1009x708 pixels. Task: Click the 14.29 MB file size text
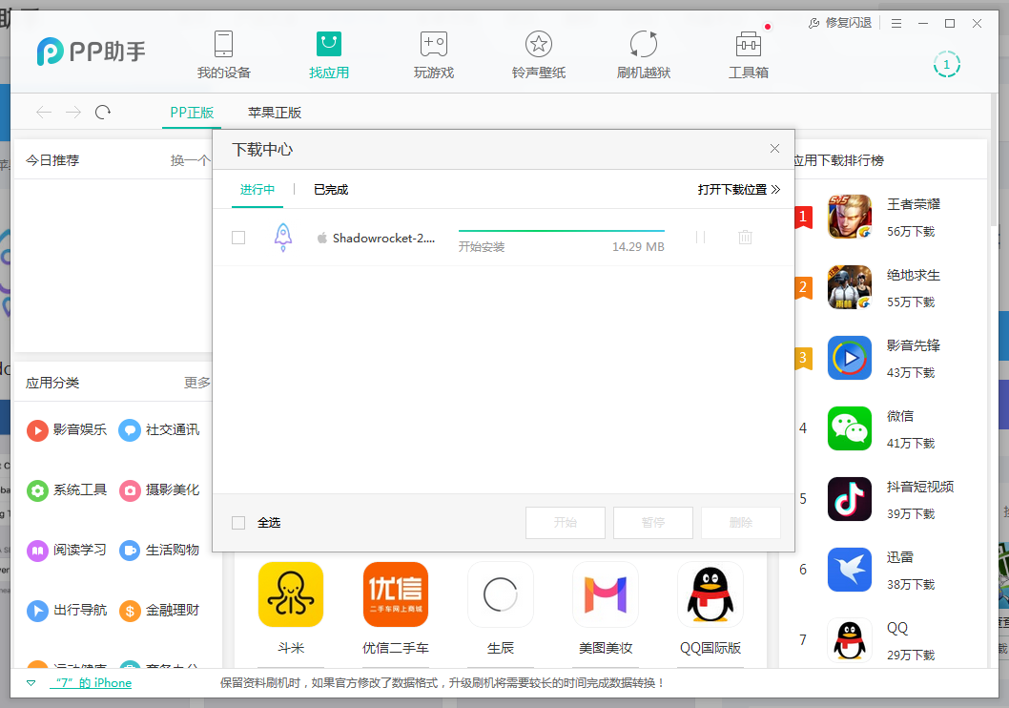[638, 246]
